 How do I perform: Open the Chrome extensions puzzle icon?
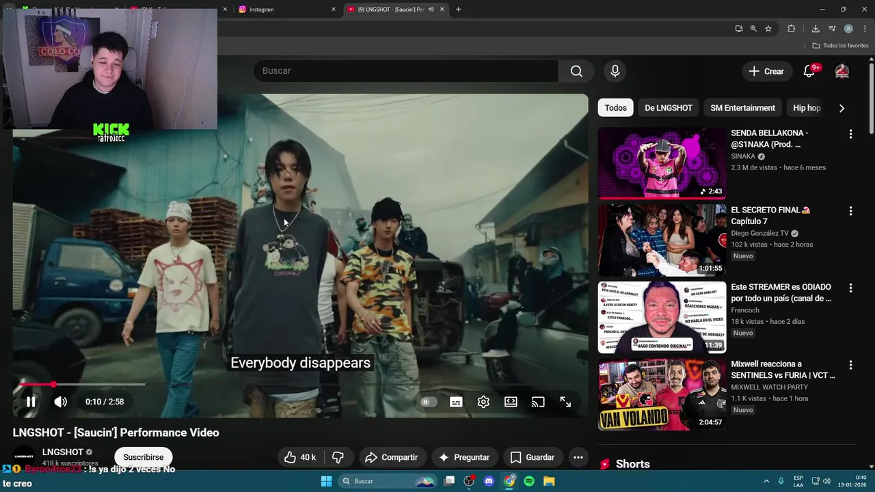tap(791, 29)
